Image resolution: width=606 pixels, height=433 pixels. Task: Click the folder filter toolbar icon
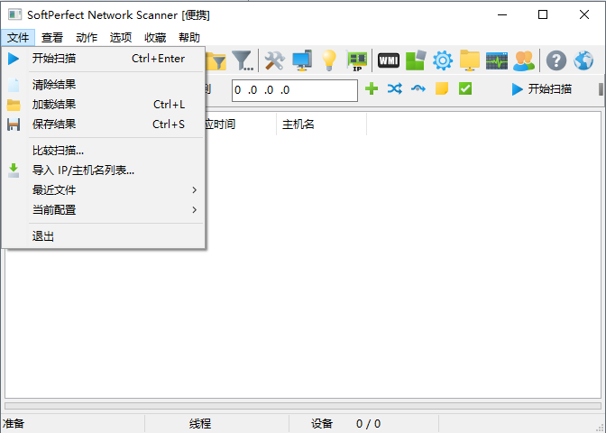click(x=216, y=60)
